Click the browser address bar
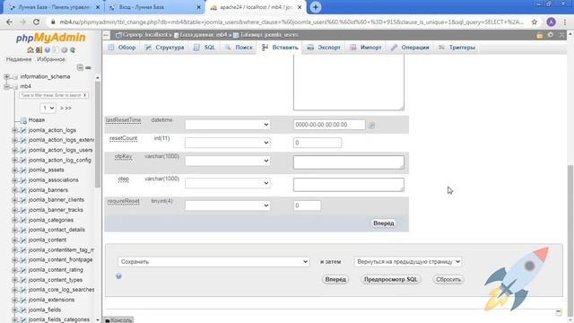Screen dimensions: 574x323 tap(291, 22)
